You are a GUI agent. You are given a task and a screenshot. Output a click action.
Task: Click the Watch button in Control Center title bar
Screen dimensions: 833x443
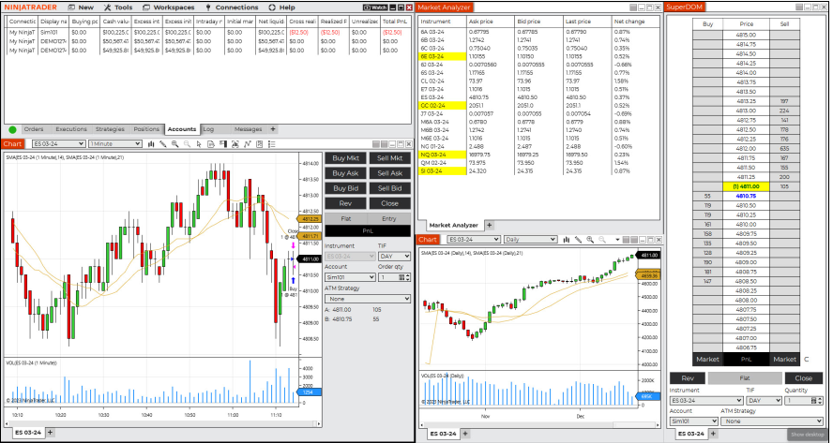coord(375,7)
